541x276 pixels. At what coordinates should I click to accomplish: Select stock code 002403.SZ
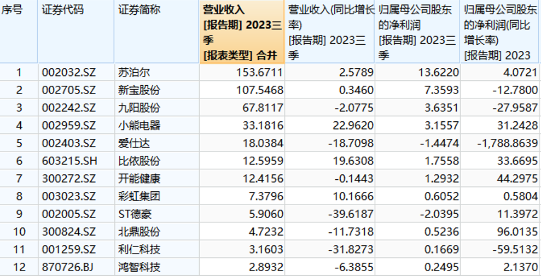(x=69, y=143)
